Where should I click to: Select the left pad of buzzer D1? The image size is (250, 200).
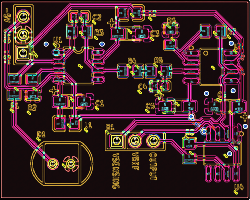click(52, 164)
